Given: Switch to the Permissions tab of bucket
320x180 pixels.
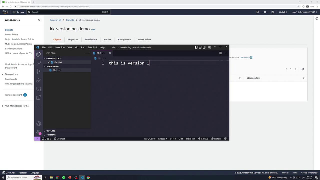Looking at the screenshot, I should click(x=91, y=39).
